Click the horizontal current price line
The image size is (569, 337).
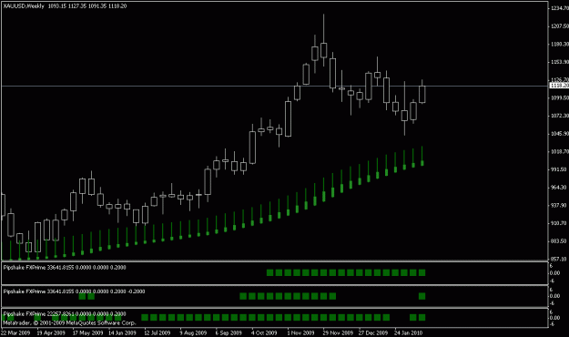tap(274, 86)
